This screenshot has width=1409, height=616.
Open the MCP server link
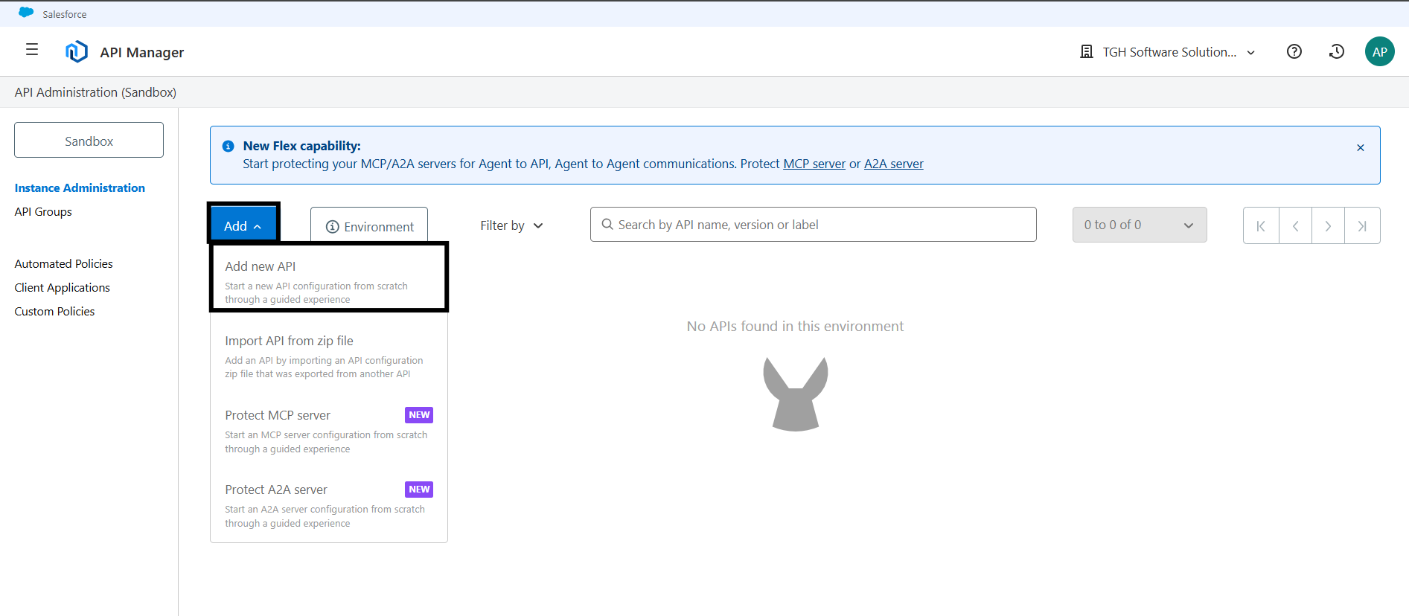(814, 164)
